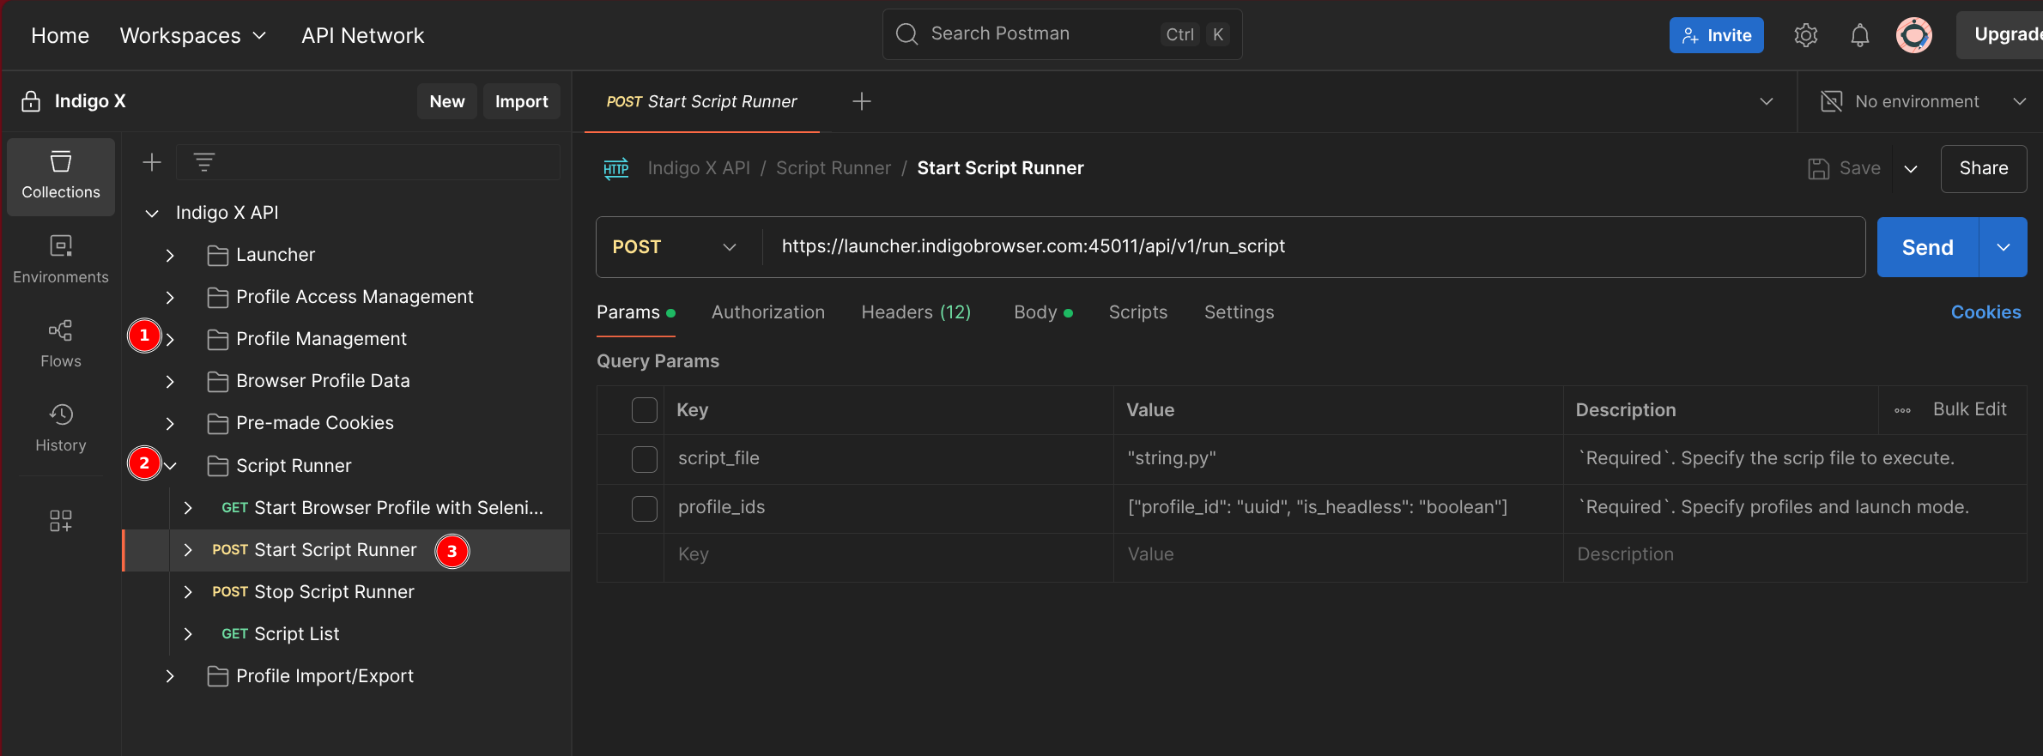Viewport: 2043px width, 756px height.
Task: Expand the Browser Profile Data folder chevron
Action: click(x=170, y=381)
